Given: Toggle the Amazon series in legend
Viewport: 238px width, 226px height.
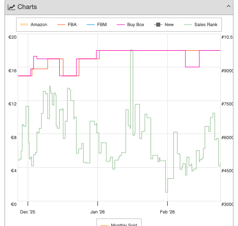Looking at the screenshot, I should click(x=34, y=25).
